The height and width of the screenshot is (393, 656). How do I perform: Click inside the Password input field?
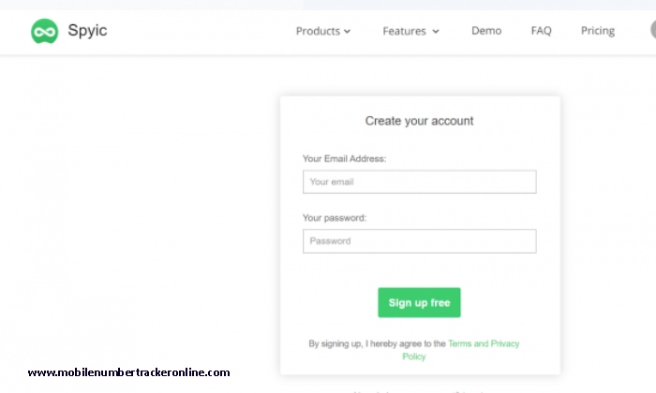tap(419, 241)
